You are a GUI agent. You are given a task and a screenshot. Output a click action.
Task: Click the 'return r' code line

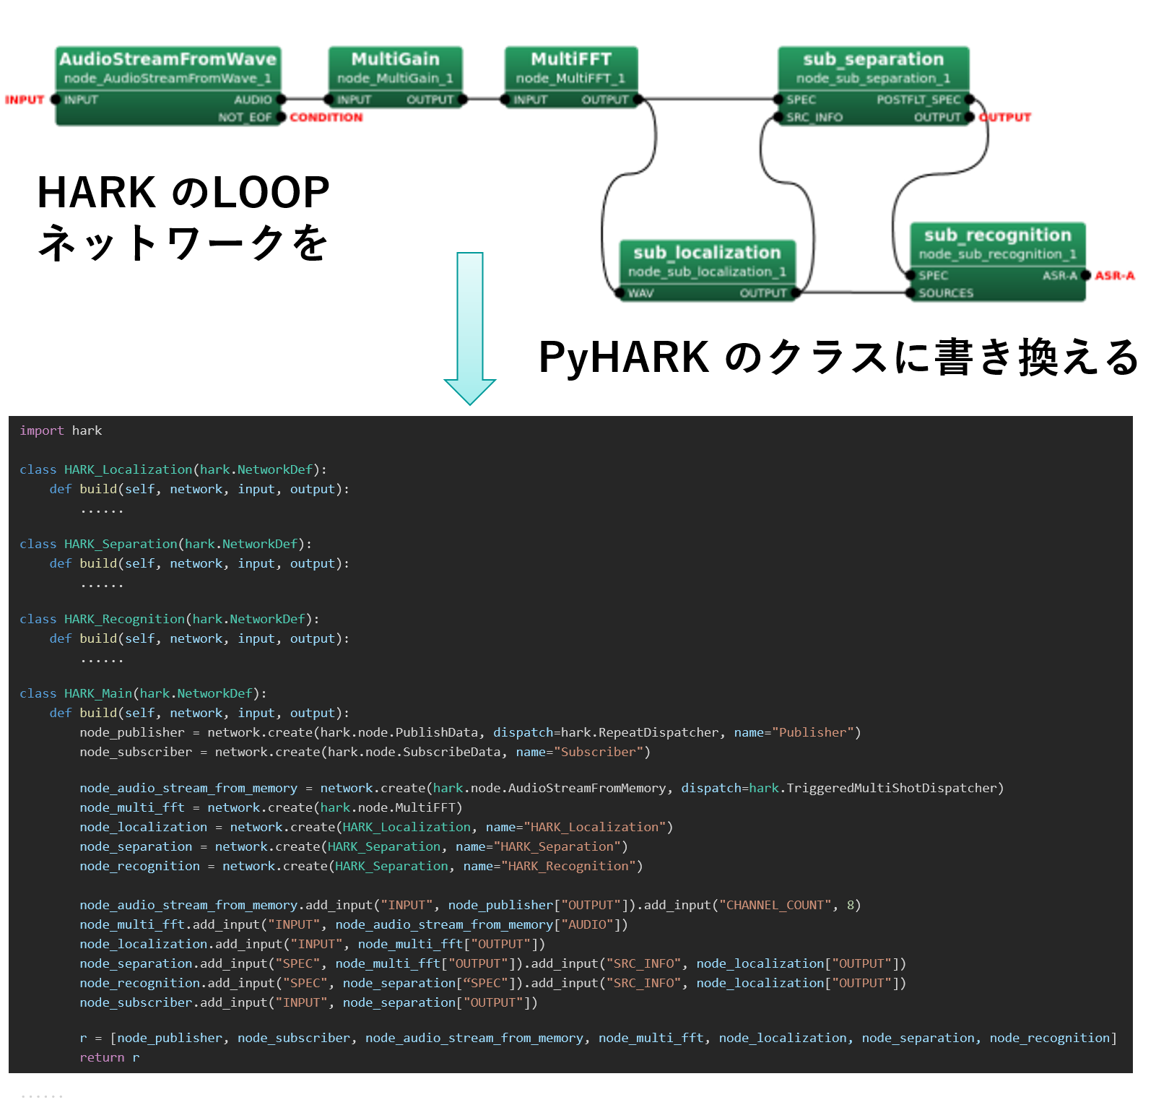(x=109, y=1057)
